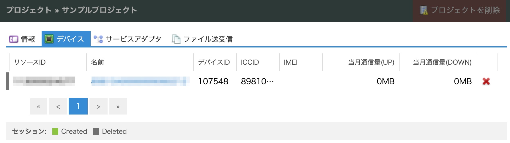The height and width of the screenshot is (143, 510).
Task: Open the ファイル送受信 tab
Action: pyautogui.click(x=208, y=39)
